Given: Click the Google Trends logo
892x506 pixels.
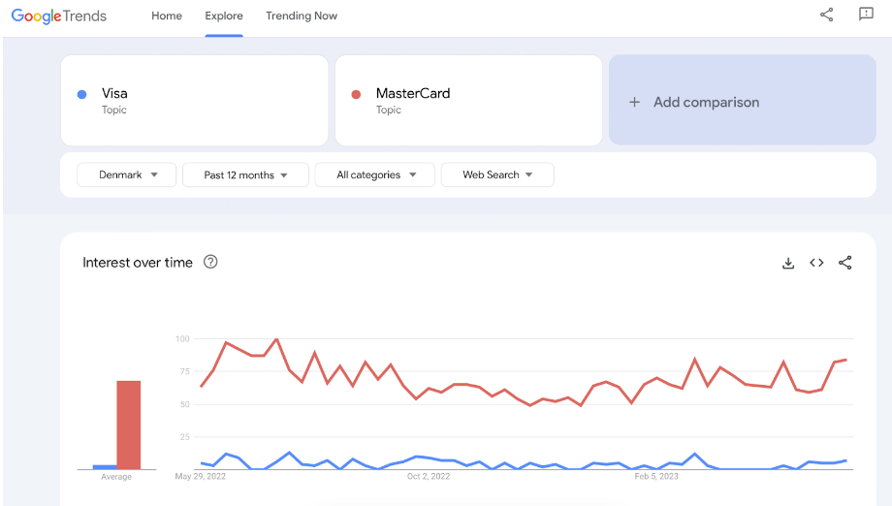Looking at the screenshot, I should pos(59,16).
